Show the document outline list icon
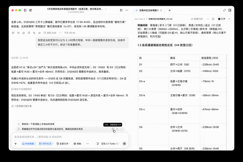 213,19
